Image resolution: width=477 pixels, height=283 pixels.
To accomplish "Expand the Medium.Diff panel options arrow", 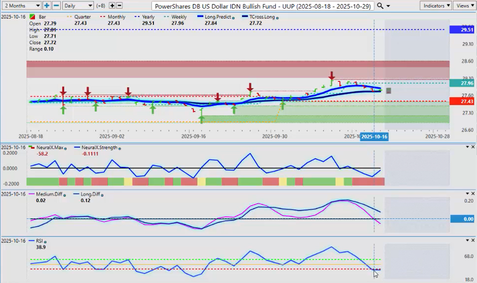I will pyautogui.click(x=467, y=193).
